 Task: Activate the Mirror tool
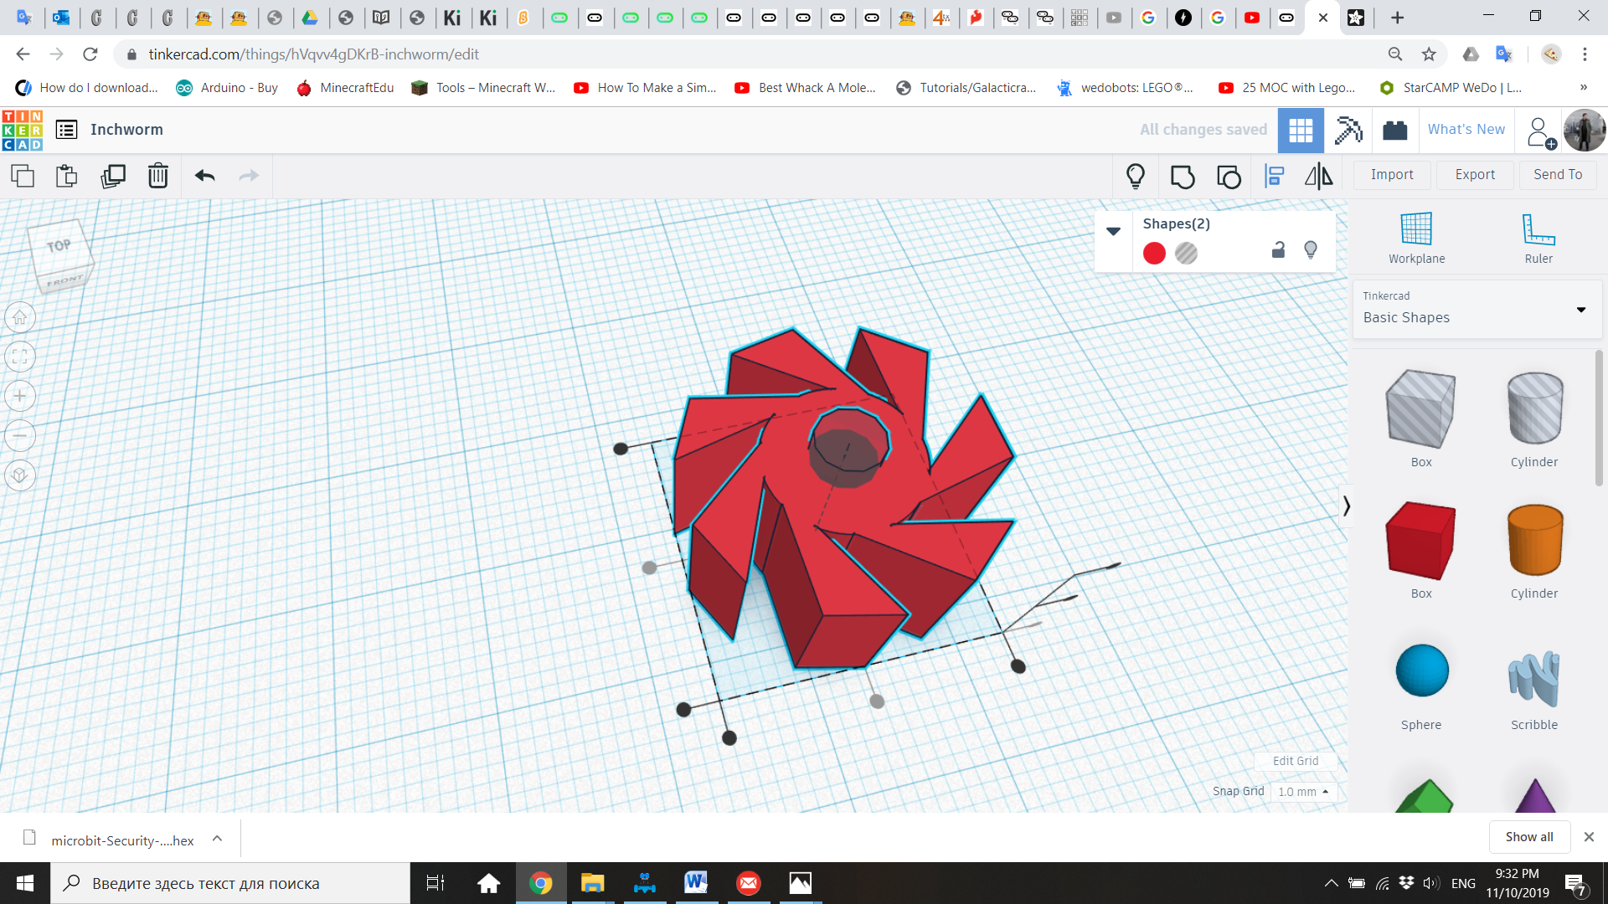[x=1318, y=176]
